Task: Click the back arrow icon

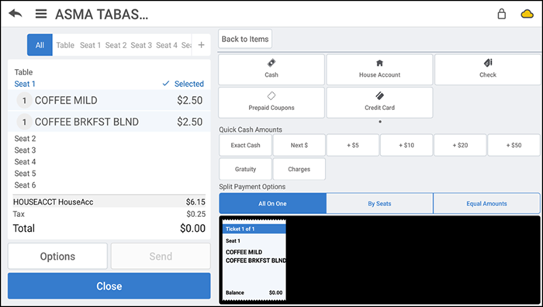Action: (16, 14)
